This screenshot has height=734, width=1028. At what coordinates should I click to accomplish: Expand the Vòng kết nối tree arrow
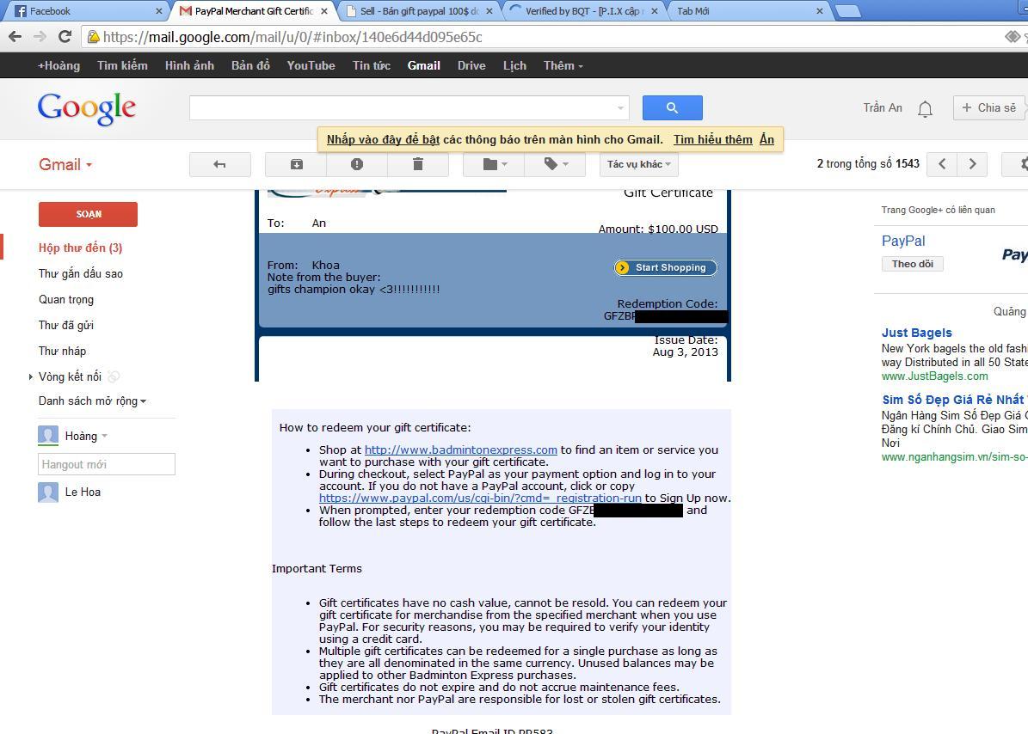[x=30, y=377]
